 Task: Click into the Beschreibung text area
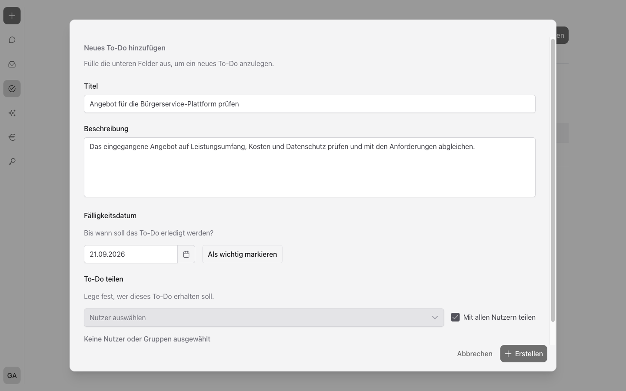(310, 167)
